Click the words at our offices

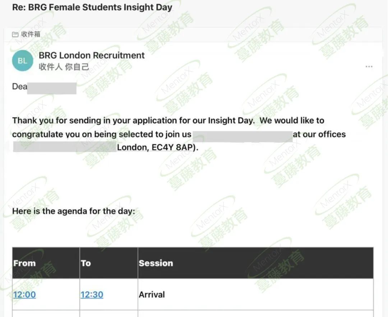pos(319,134)
